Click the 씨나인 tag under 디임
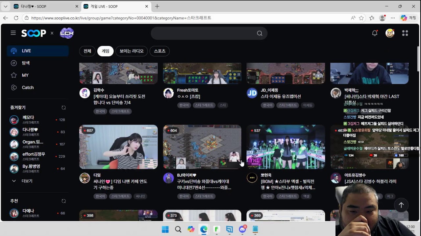Viewport: 421px width, 236px height. point(140,196)
